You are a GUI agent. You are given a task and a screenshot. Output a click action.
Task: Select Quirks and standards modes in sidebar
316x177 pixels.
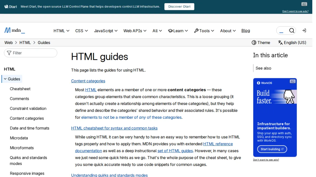28,160
